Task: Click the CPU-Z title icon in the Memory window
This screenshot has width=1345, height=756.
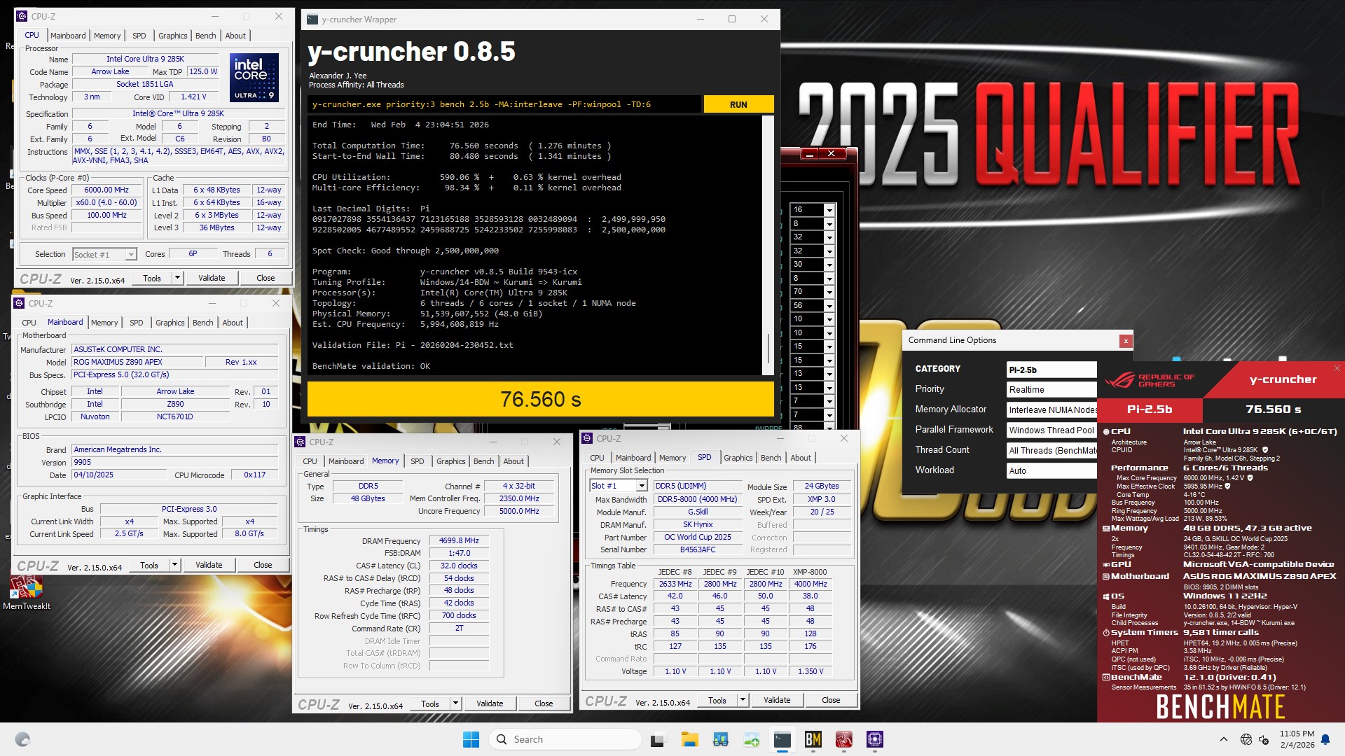Action: (x=301, y=442)
